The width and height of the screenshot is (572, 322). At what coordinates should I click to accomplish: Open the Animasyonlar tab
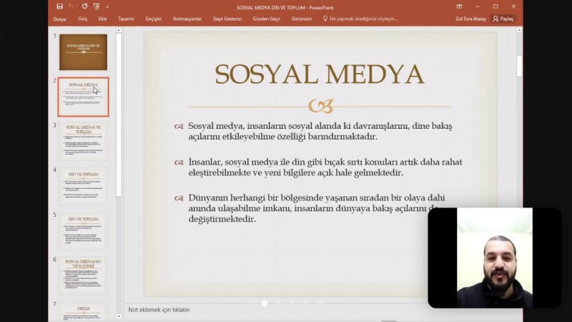click(x=187, y=19)
